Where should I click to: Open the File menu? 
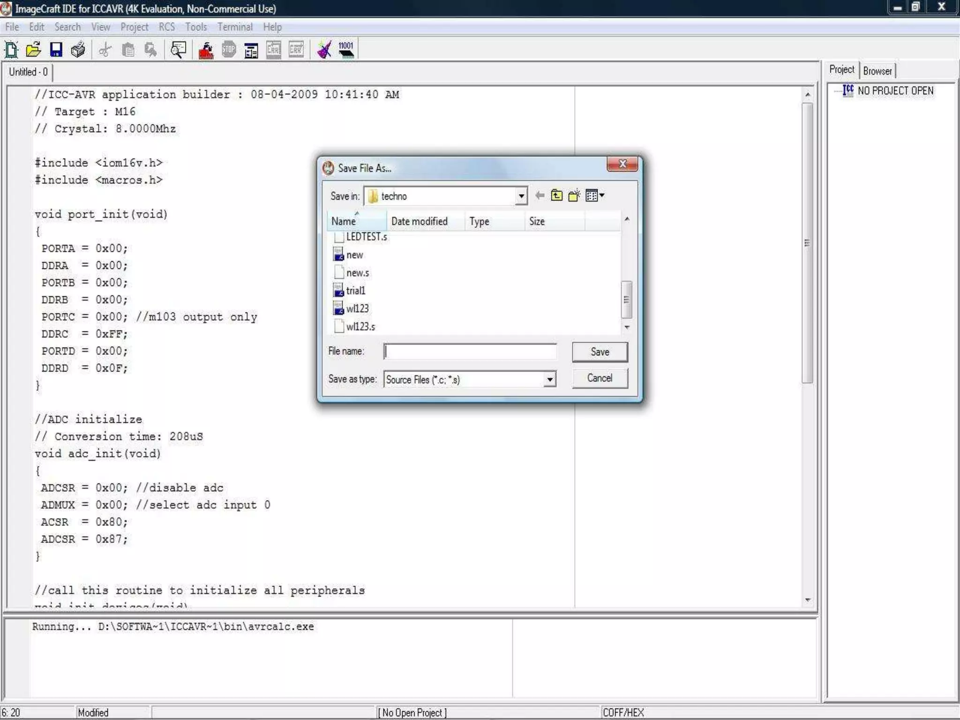pyautogui.click(x=12, y=27)
